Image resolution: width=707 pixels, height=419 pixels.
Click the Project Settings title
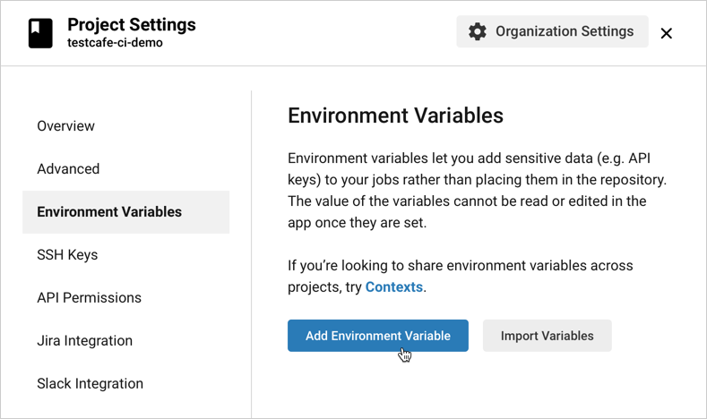[131, 24]
